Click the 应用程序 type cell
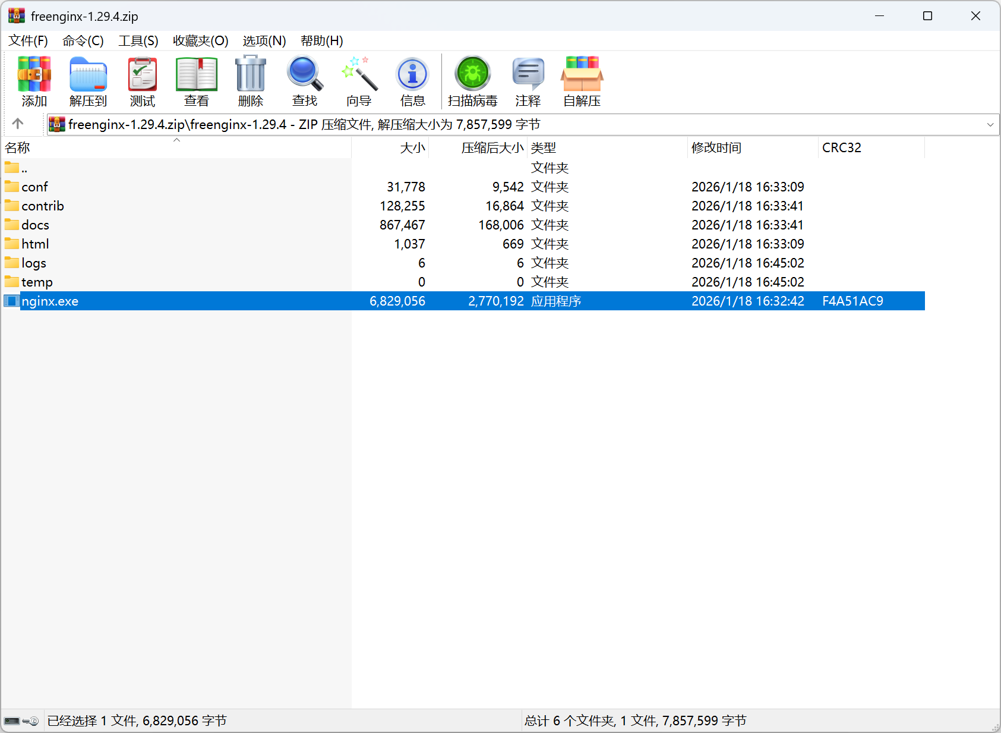 (556, 301)
